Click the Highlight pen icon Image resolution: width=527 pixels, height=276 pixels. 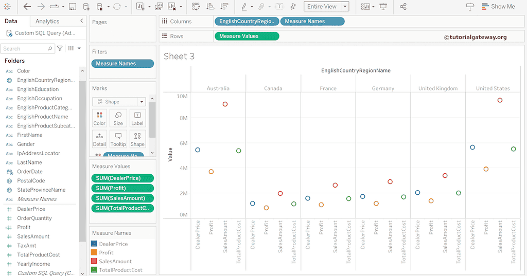pyautogui.click(x=244, y=6)
